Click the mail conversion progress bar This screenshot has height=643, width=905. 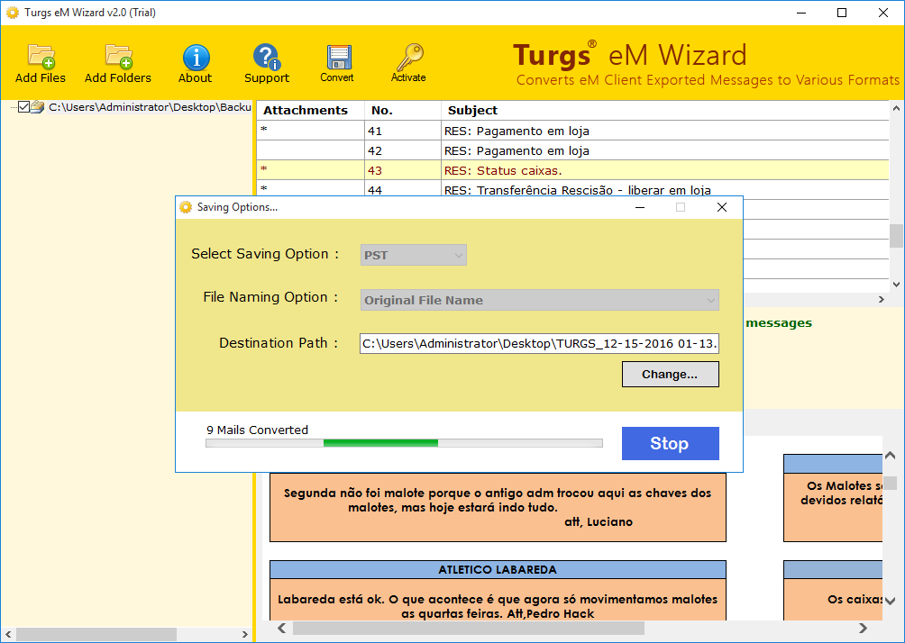[404, 443]
